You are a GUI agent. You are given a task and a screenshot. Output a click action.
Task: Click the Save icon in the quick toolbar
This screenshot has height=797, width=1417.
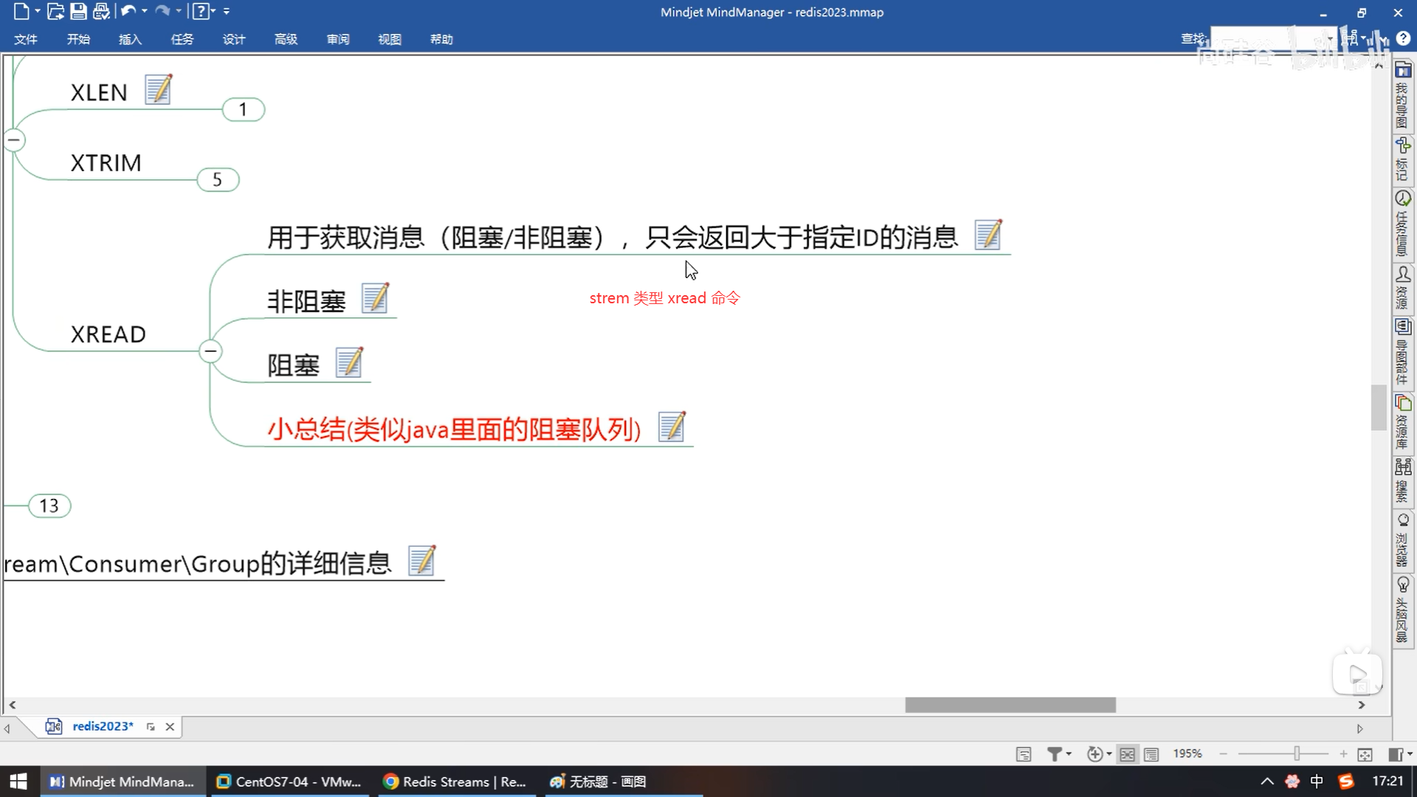click(78, 11)
